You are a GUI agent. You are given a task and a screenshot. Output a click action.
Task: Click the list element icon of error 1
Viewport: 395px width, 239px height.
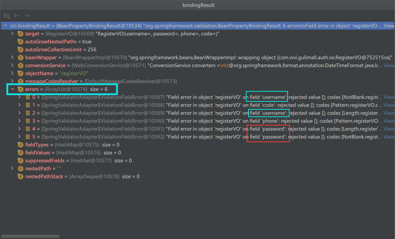pyautogui.click(x=28, y=105)
